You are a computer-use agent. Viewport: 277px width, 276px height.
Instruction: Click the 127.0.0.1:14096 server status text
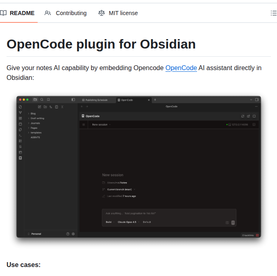point(240,125)
